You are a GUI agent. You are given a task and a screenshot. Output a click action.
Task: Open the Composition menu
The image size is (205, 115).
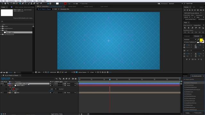pos(12,1)
